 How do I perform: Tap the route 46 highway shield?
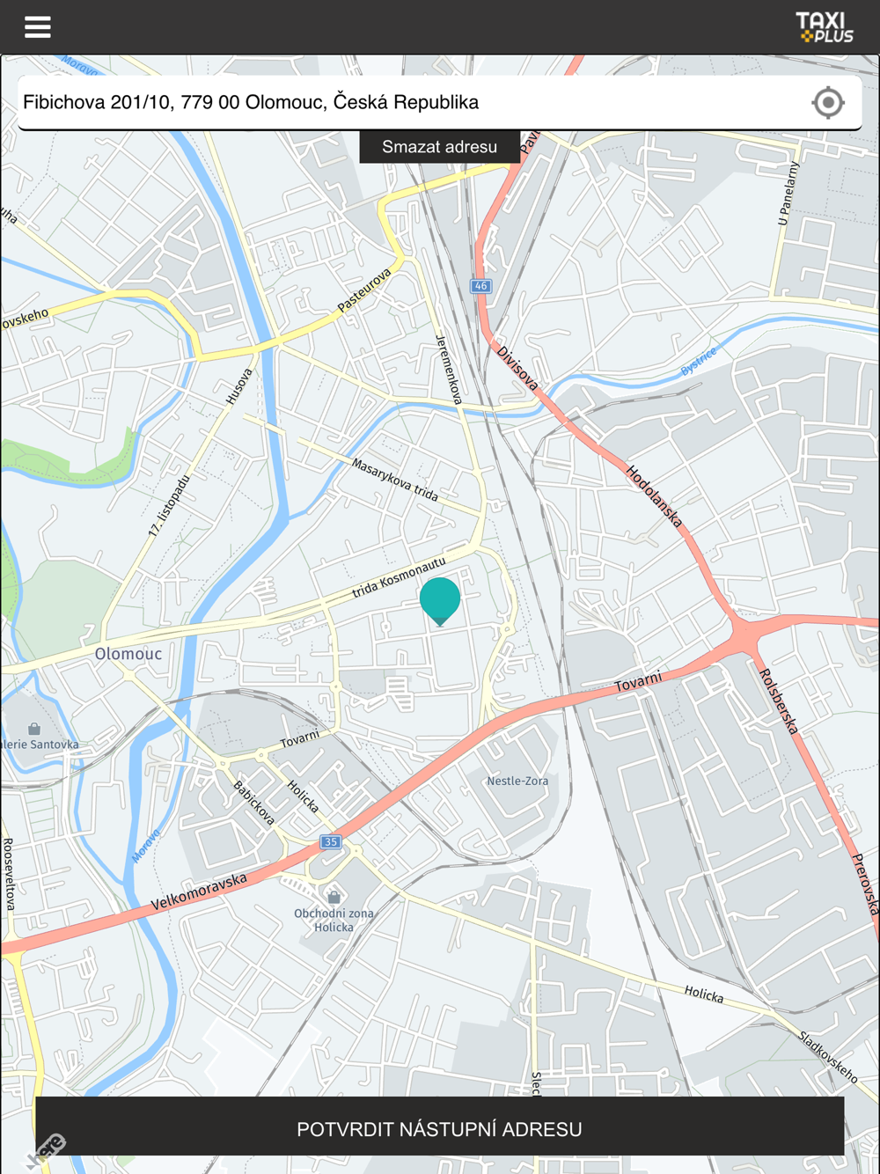point(480,286)
